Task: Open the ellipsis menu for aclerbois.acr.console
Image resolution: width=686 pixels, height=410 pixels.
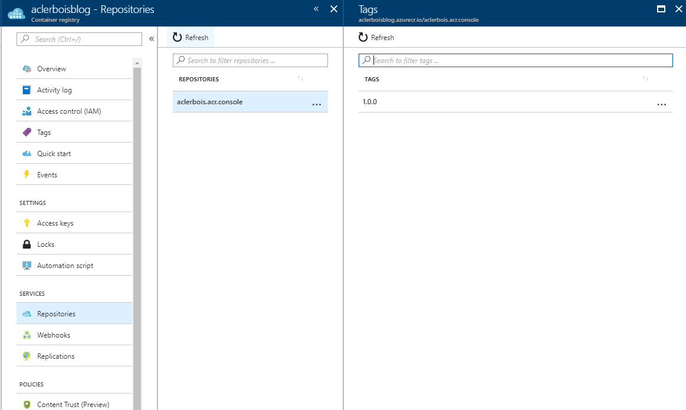Action: tap(316, 103)
